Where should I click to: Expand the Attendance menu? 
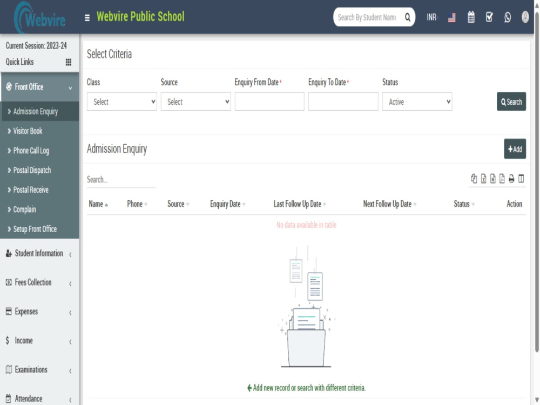pos(39,399)
